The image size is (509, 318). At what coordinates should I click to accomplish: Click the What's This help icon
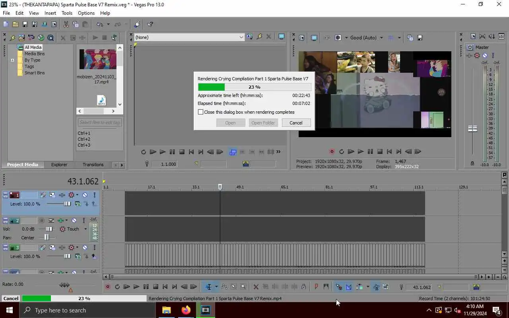coord(150,24)
